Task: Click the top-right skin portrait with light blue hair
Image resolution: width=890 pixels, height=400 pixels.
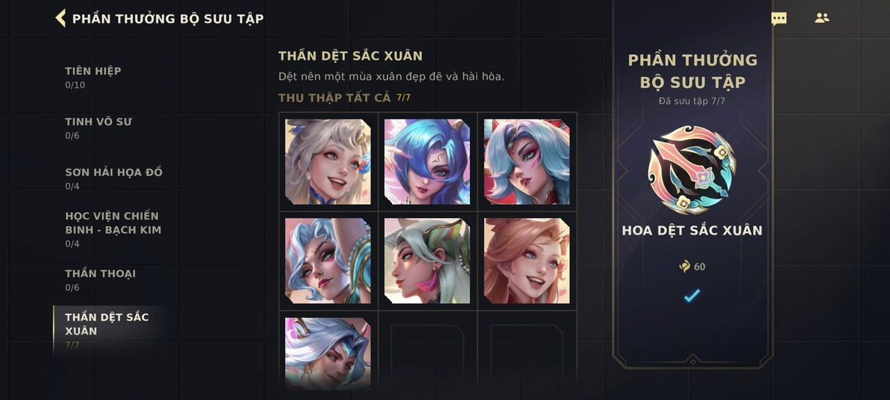Action: [x=527, y=162]
